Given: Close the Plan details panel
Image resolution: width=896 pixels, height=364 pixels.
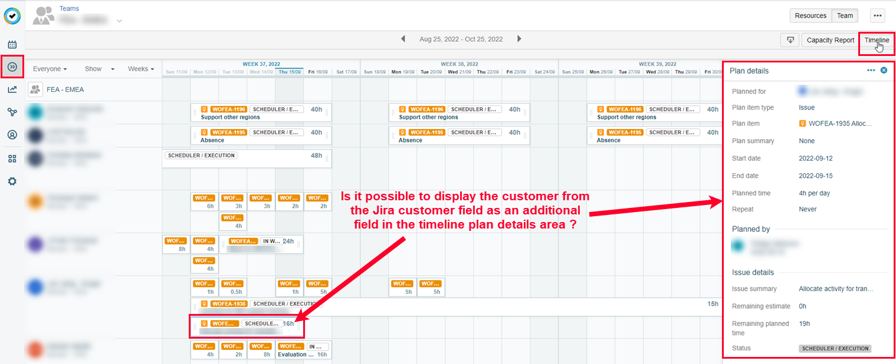Looking at the screenshot, I should tap(884, 71).
